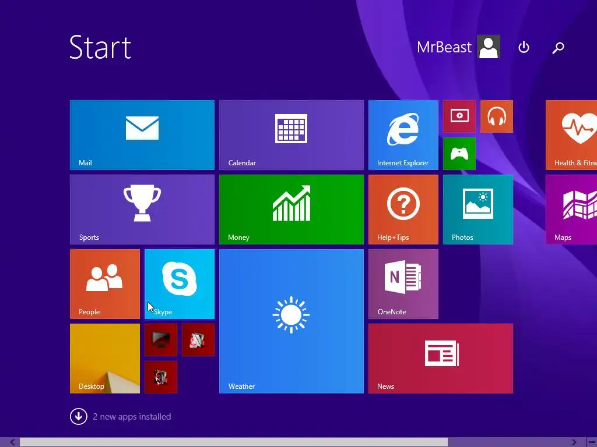
Task: Click the horizontal scrollbar thumb
Action: (234, 442)
